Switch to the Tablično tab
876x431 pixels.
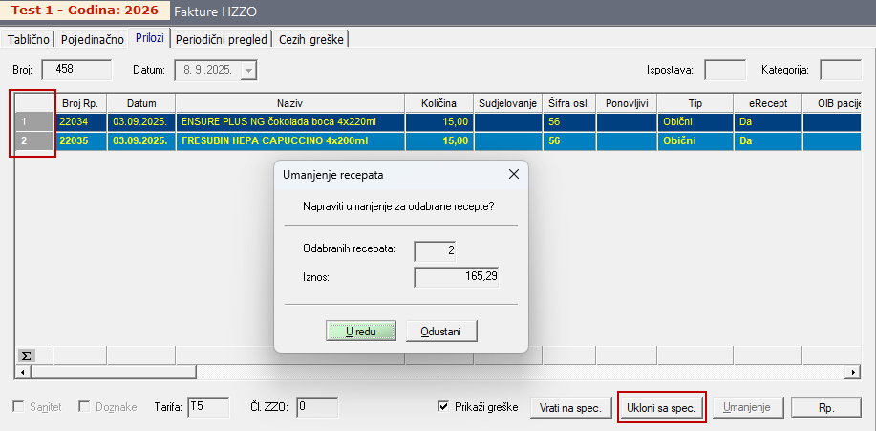click(29, 39)
